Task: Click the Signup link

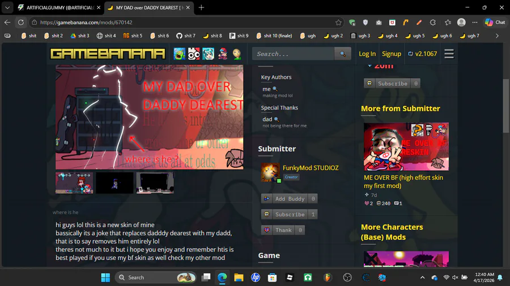Action: pos(391,54)
